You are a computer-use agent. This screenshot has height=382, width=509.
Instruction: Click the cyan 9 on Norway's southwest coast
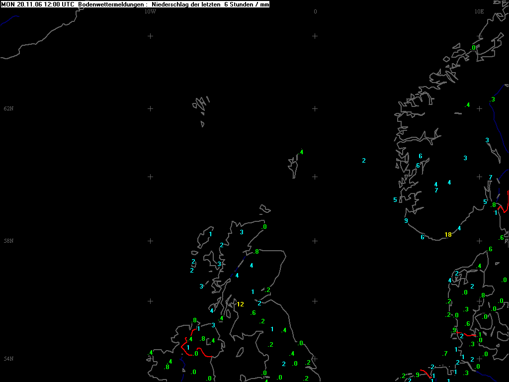pyautogui.click(x=406, y=220)
